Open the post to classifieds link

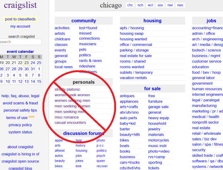point(20,19)
